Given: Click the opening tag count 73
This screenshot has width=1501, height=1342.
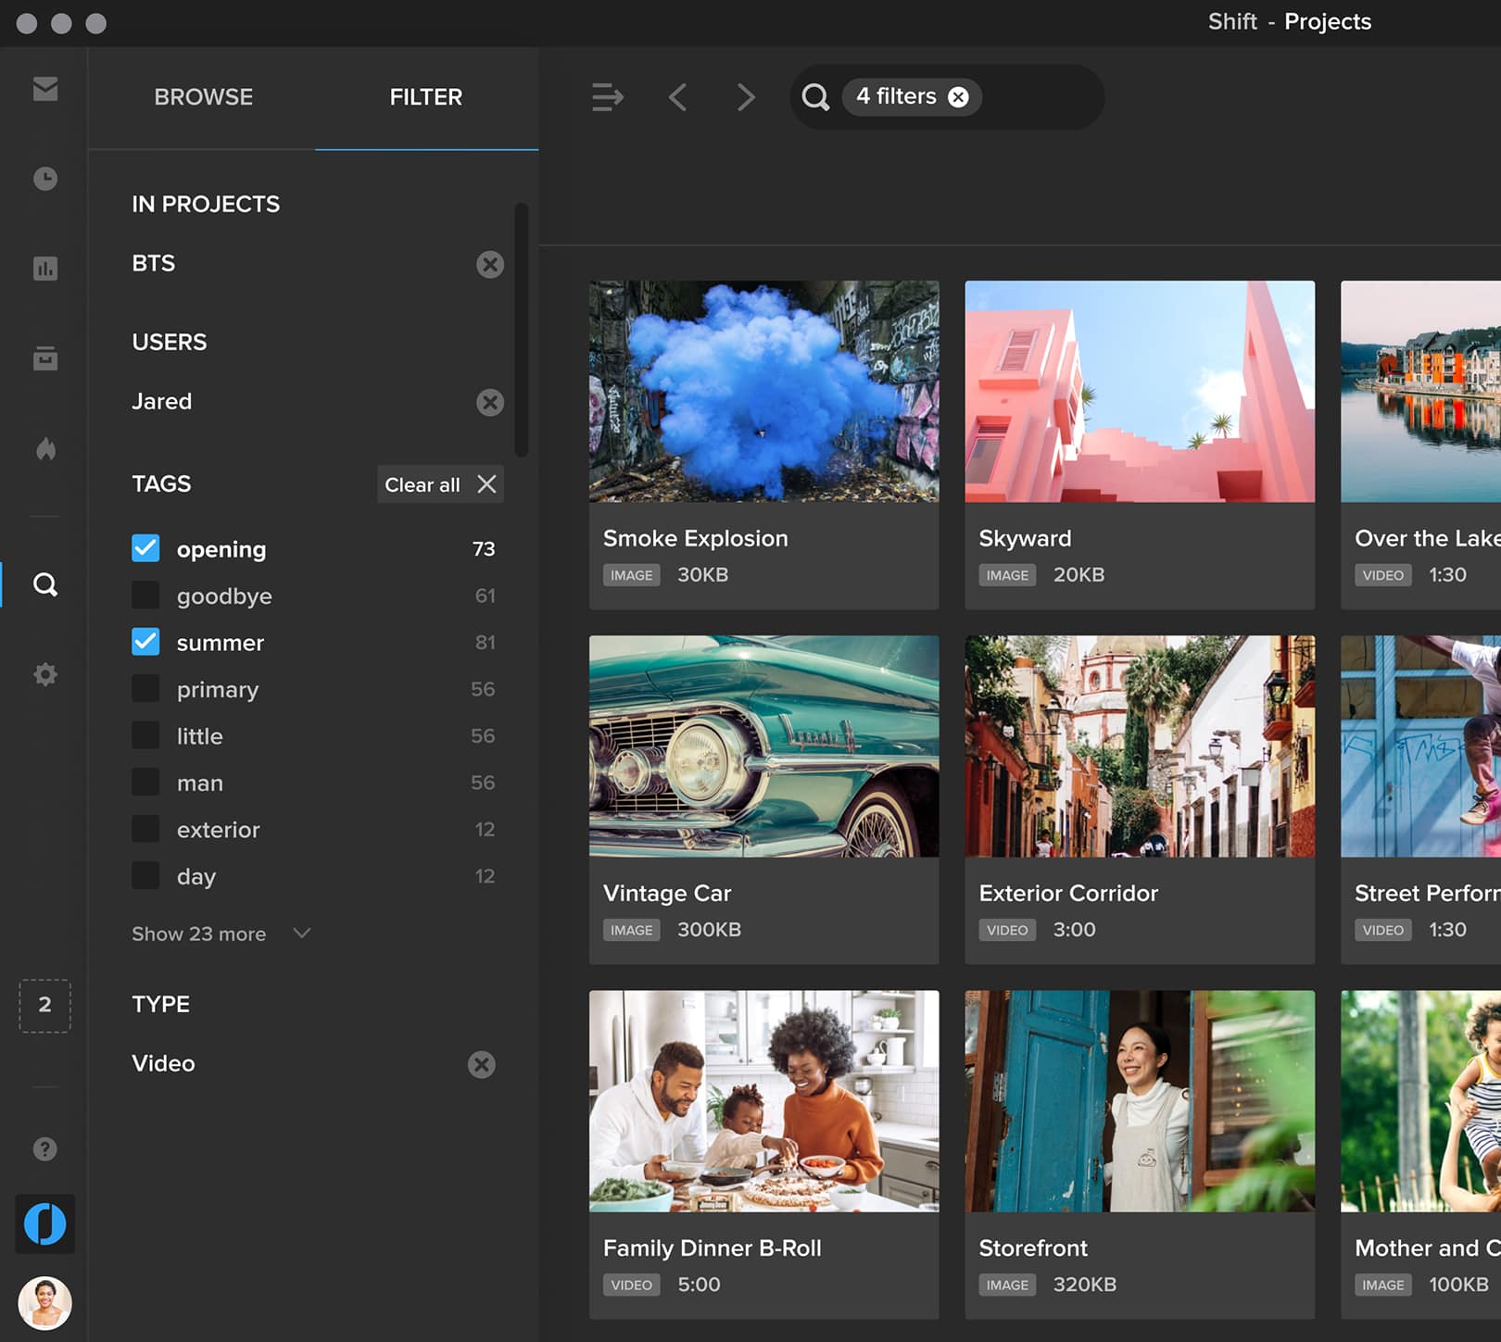Looking at the screenshot, I should coord(484,548).
